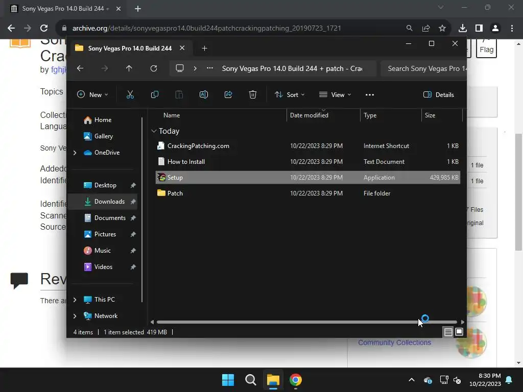The width and height of the screenshot is (523, 392).
Task: Click File Explorer icon on the taskbar
Action: pos(273,380)
